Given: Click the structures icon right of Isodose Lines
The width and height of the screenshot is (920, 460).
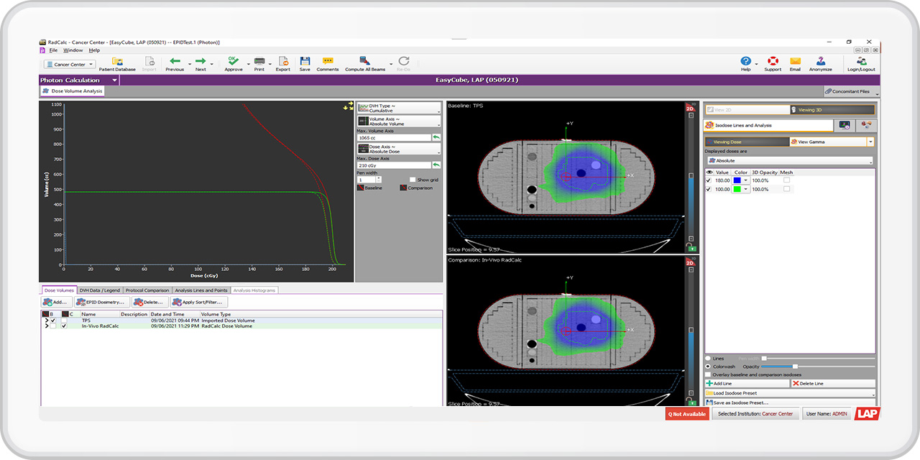Looking at the screenshot, I should coord(865,125).
